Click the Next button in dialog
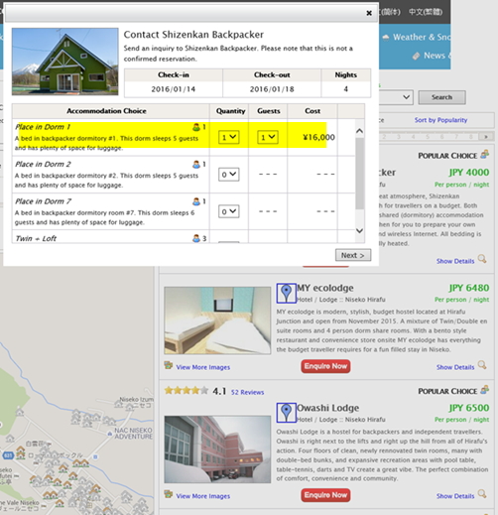This screenshot has height=515, width=498. (x=353, y=255)
